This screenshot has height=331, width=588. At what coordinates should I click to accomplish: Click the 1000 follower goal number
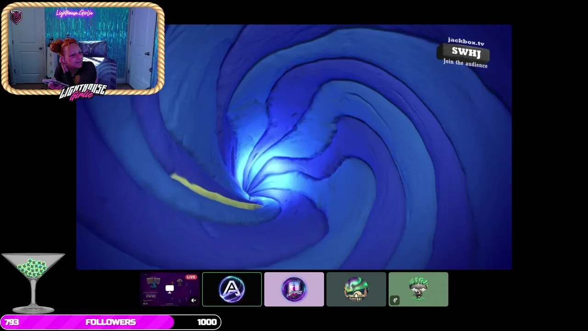tap(207, 322)
